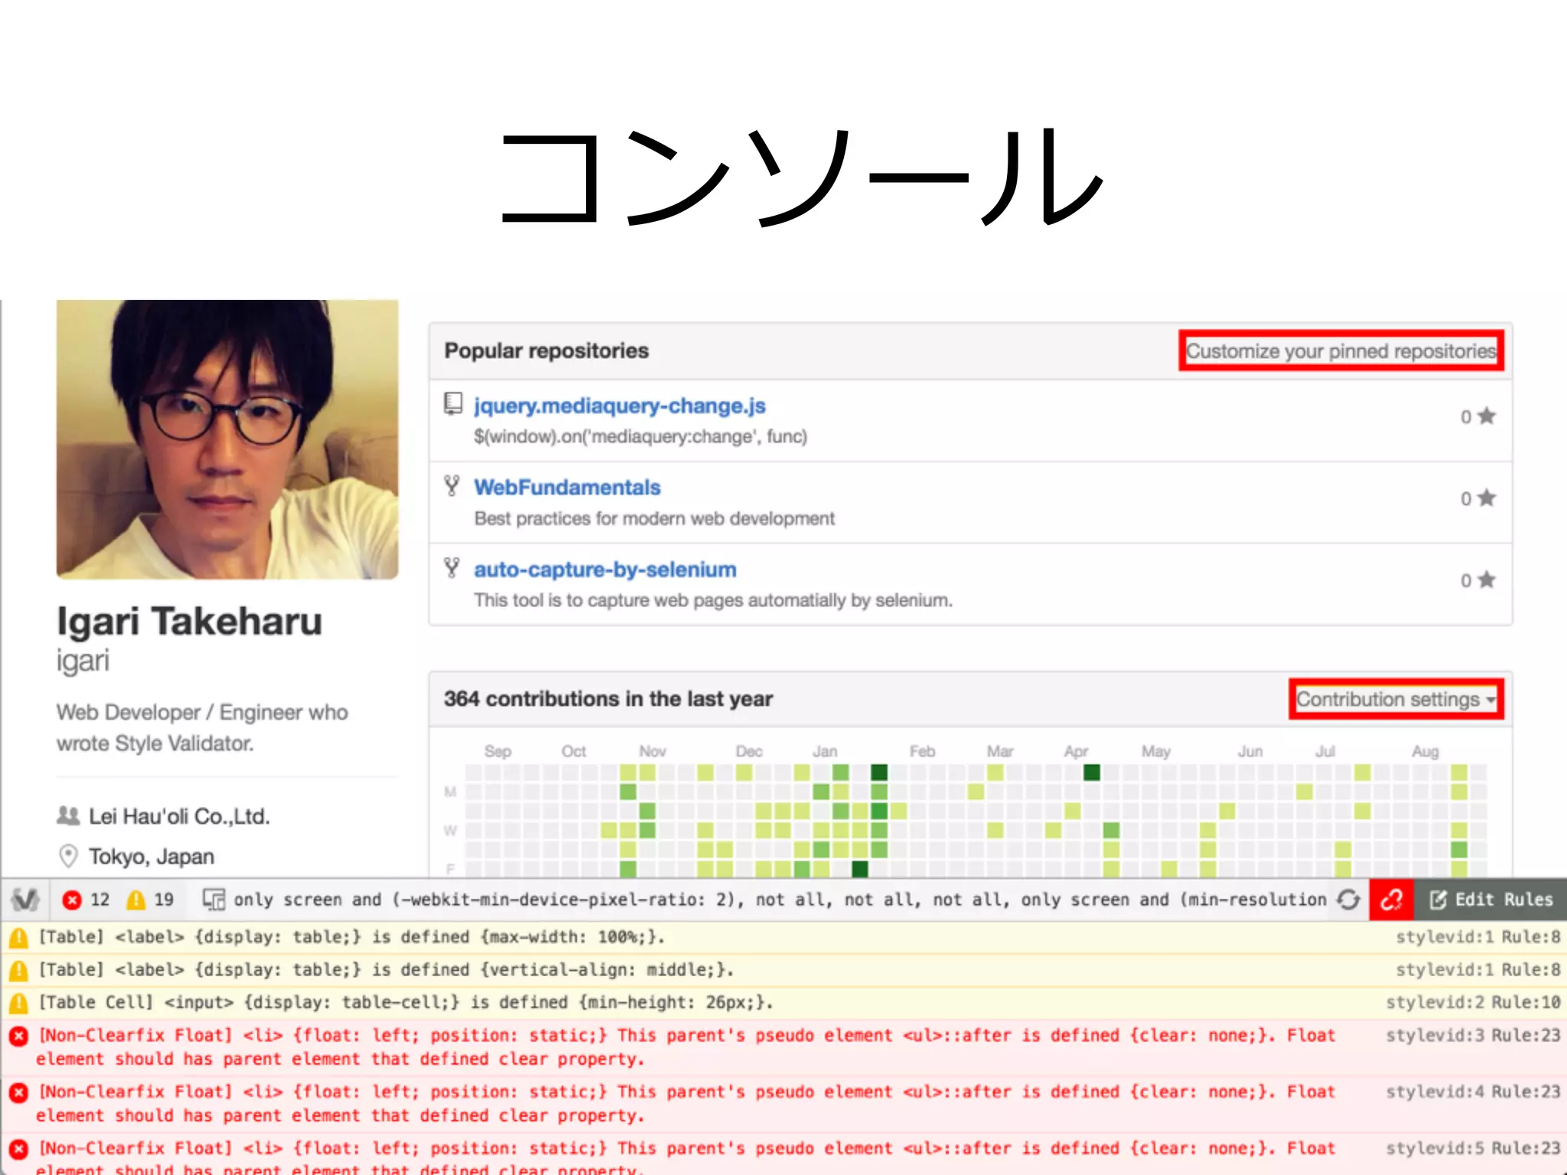
Task: Toggle the red link connection button
Action: coord(1391,900)
